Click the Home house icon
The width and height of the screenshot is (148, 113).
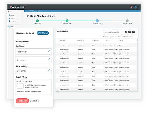pos(9,15)
